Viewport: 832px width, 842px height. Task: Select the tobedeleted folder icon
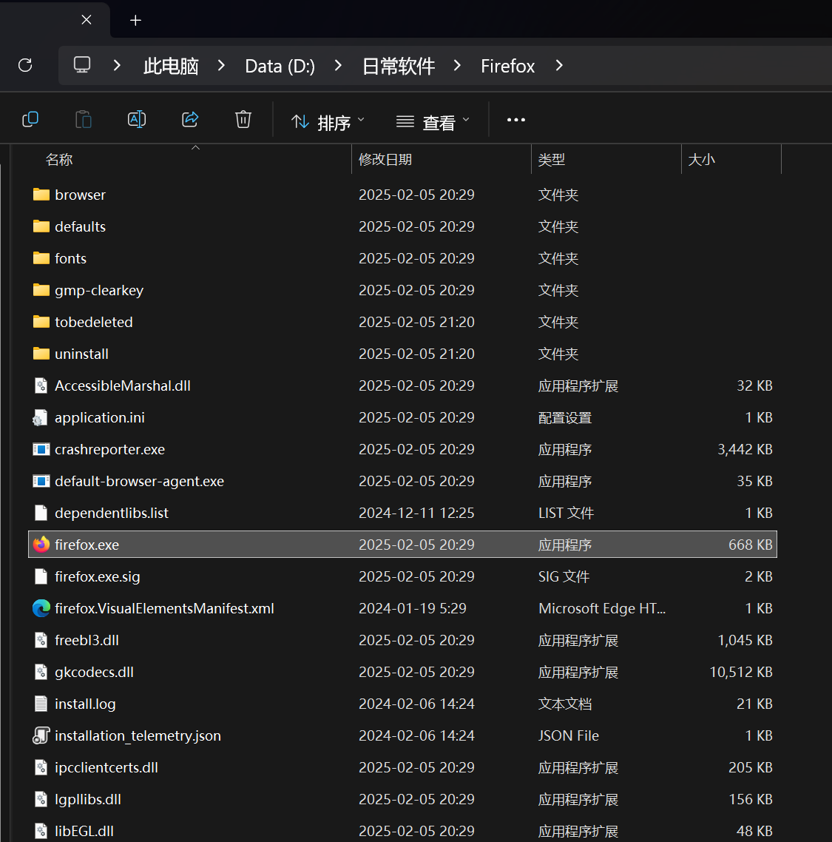tap(41, 322)
